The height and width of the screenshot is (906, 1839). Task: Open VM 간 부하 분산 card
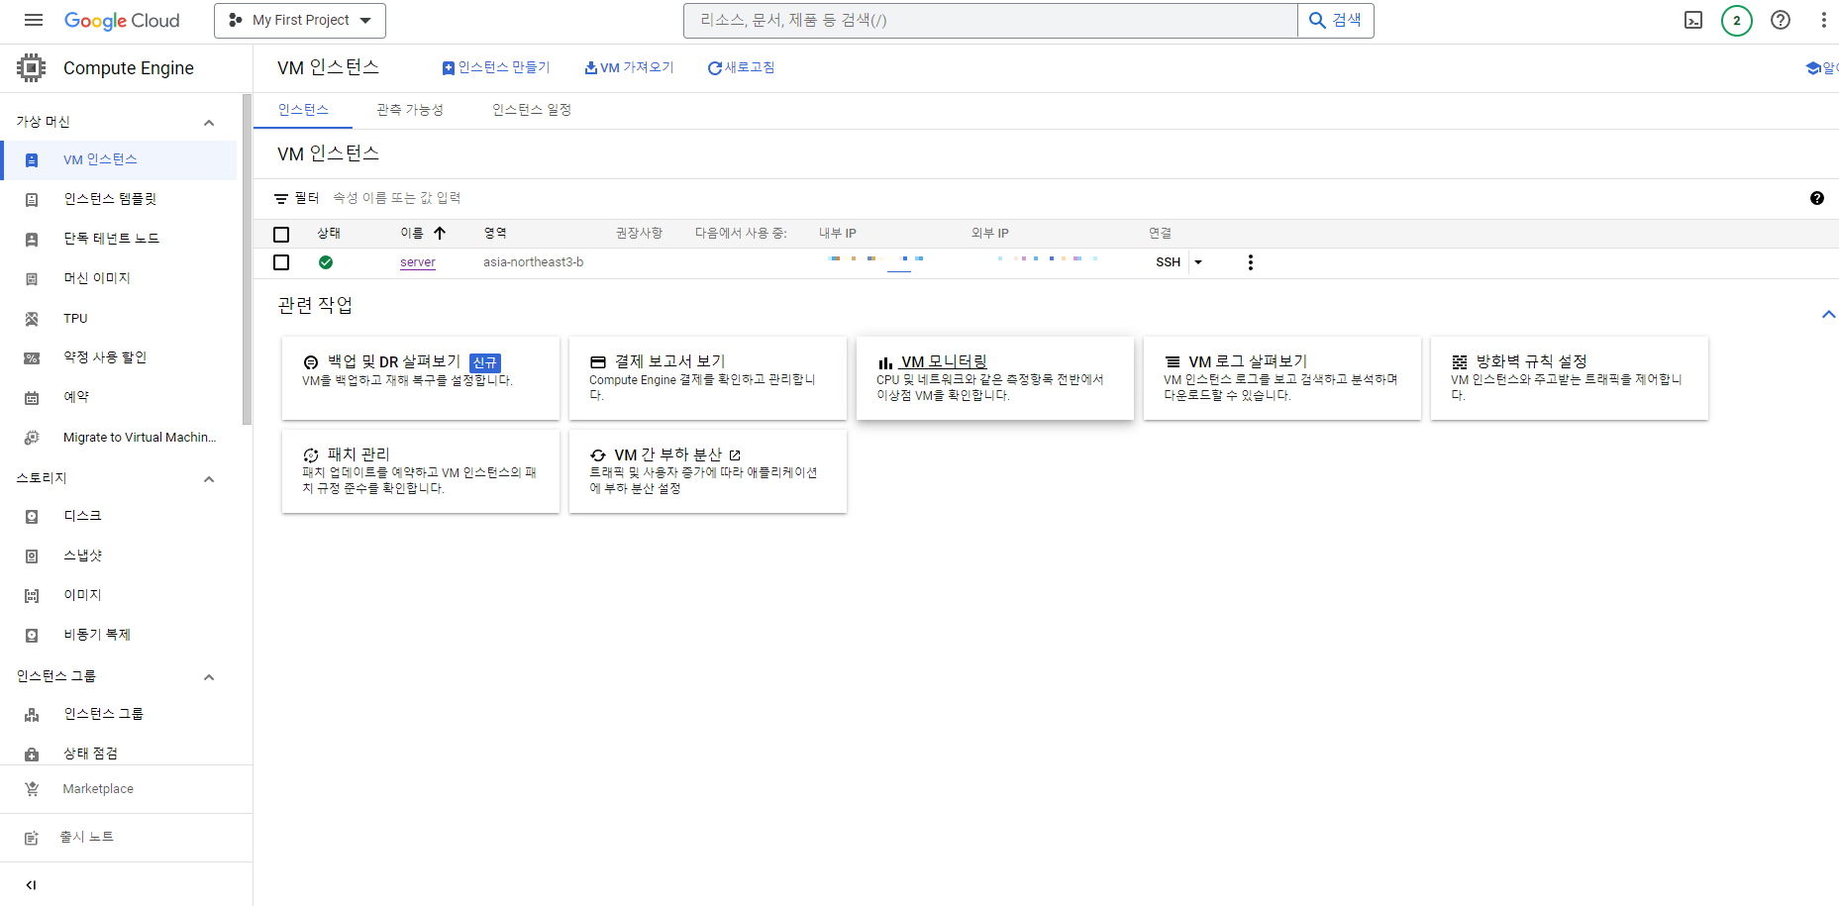(x=708, y=471)
